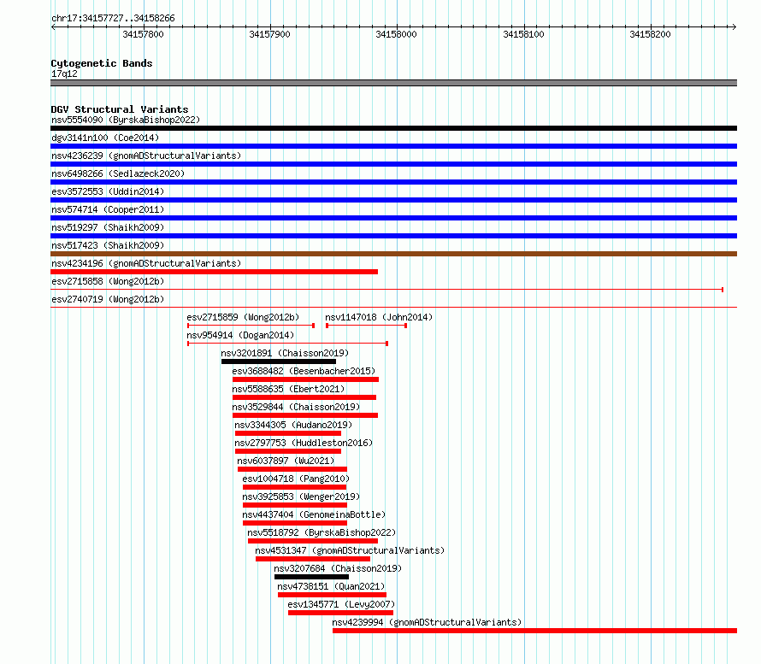The height and width of the screenshot is (664, 761).
Task: Open variant nsv6498266 (Sedlazeck2020) label
Action: 118,173
